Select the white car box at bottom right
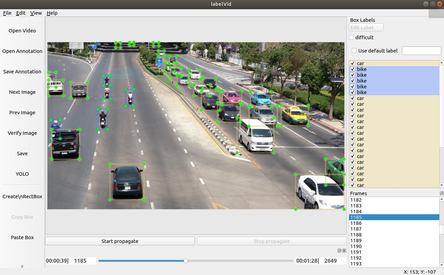The height and width of the screenshot is (275, 444). pos(320,192)
